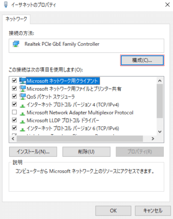Uncheck Microsoft ネットワーク用クライアント checkbox
The image size is (173, 219).
click(x=15, y=81)
